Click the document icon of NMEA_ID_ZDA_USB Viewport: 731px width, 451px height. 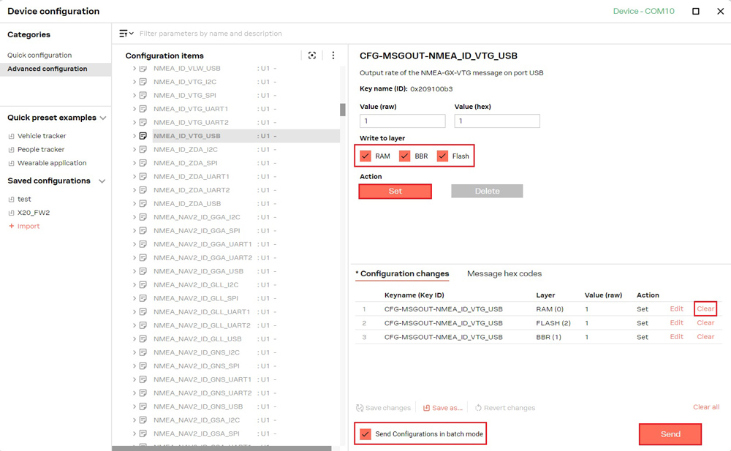coord(143,204)
